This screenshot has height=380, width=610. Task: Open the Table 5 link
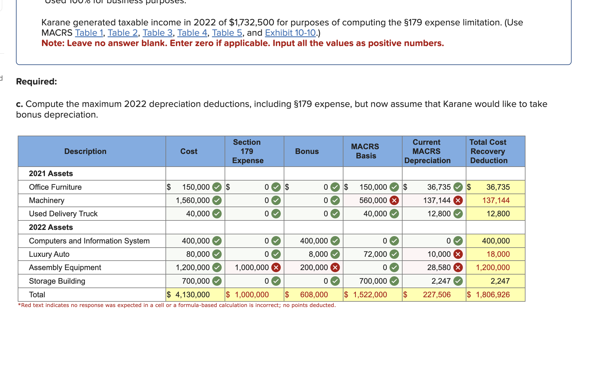click(x=227, y=33)
